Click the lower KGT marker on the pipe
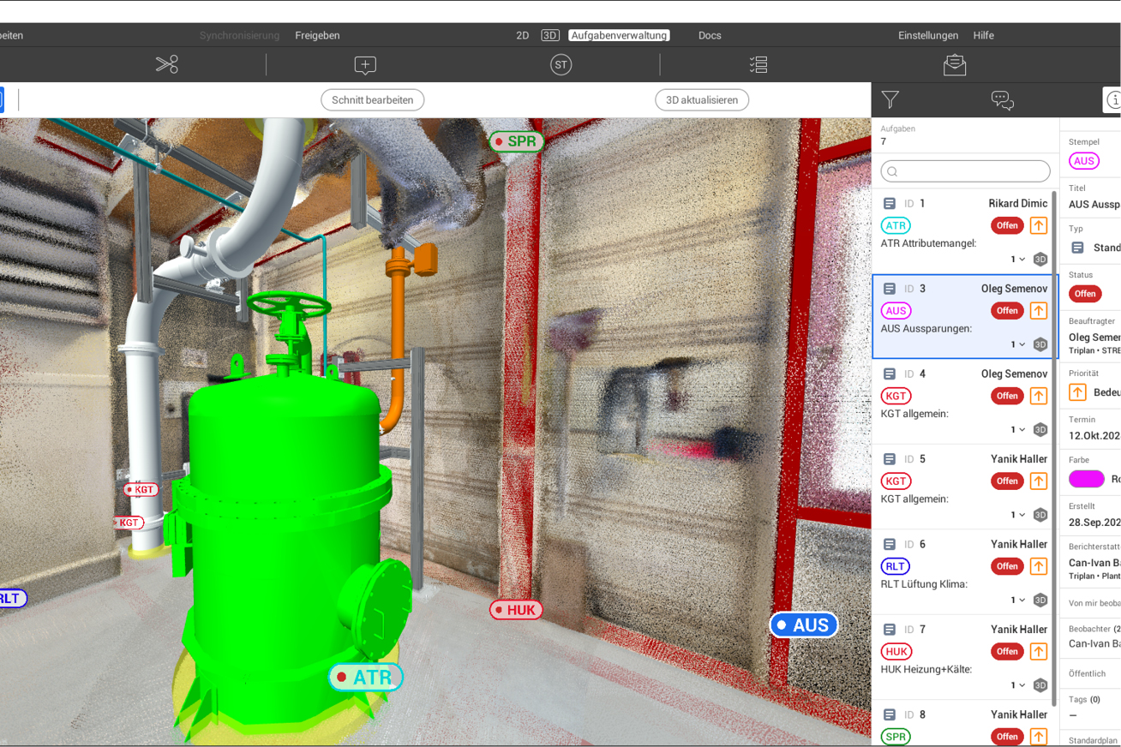 129,523
